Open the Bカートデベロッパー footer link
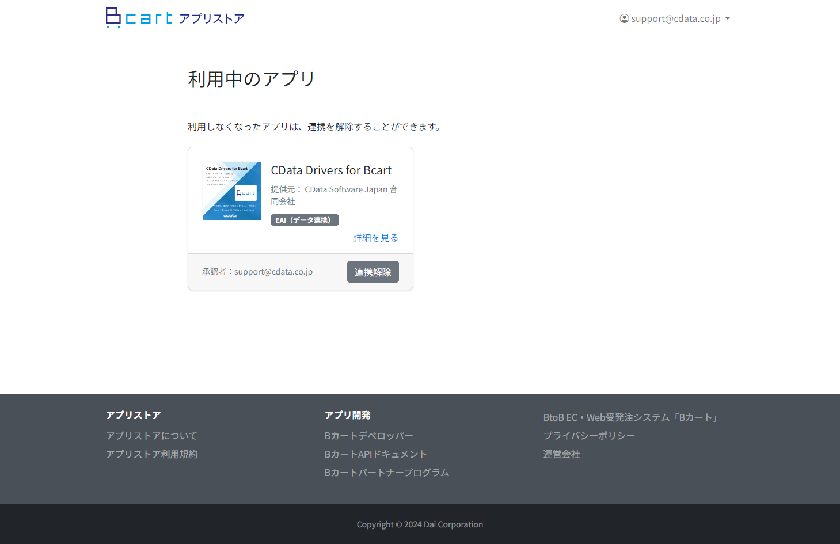This screenshot has height=544, width=840. click(368, 436)
